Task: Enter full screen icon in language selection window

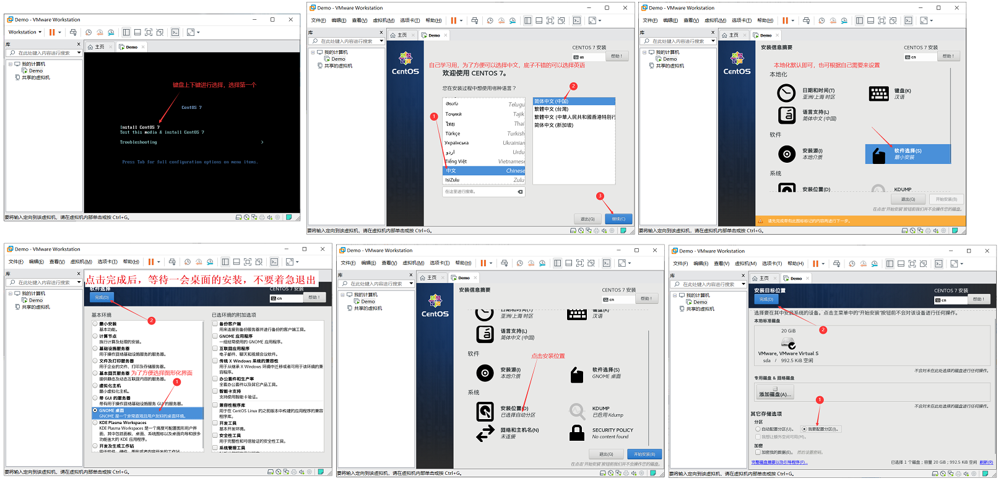Action: (x=550, y=20)
